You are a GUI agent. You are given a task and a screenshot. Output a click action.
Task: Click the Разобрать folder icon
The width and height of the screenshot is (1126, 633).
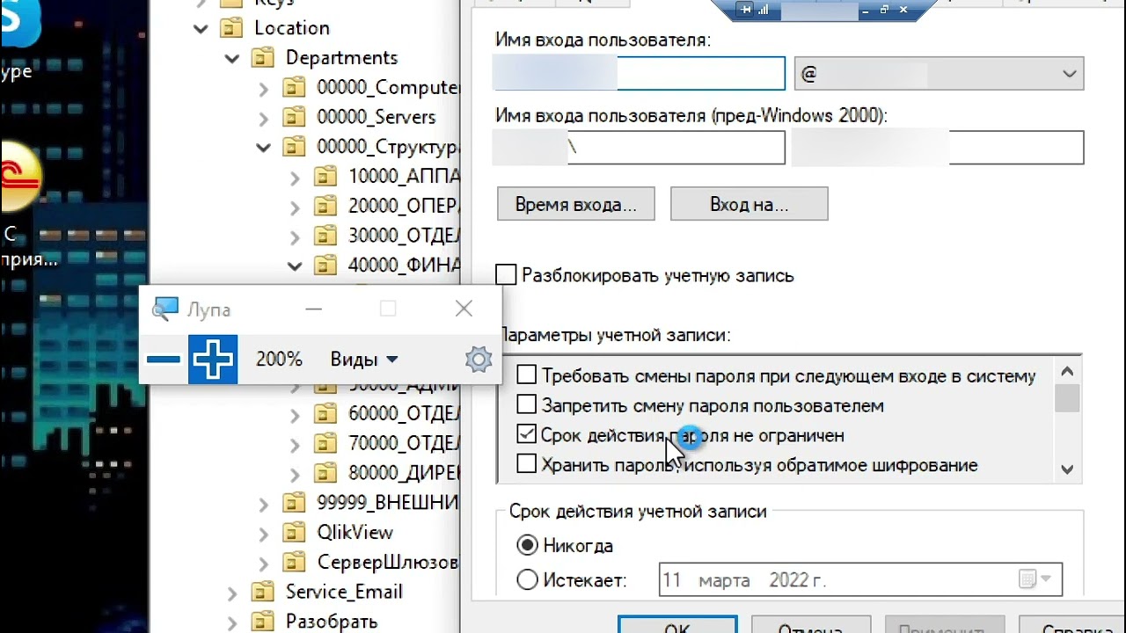[263, 622]
